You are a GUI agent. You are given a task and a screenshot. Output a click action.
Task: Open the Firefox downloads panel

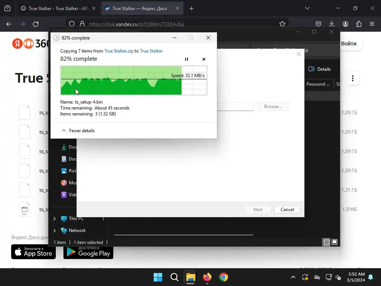[332, 24]
